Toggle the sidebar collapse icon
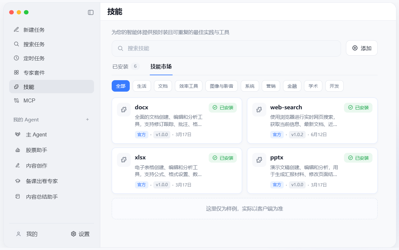This screenshot has width=399, height=250. [x=91, y=12]
